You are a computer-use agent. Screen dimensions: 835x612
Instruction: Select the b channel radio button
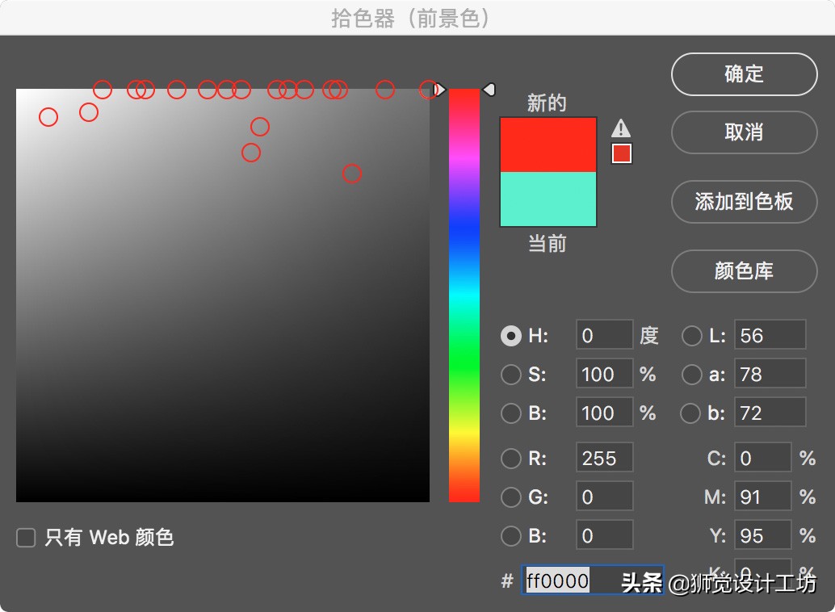pyautogui.click(x=691, y=413)
